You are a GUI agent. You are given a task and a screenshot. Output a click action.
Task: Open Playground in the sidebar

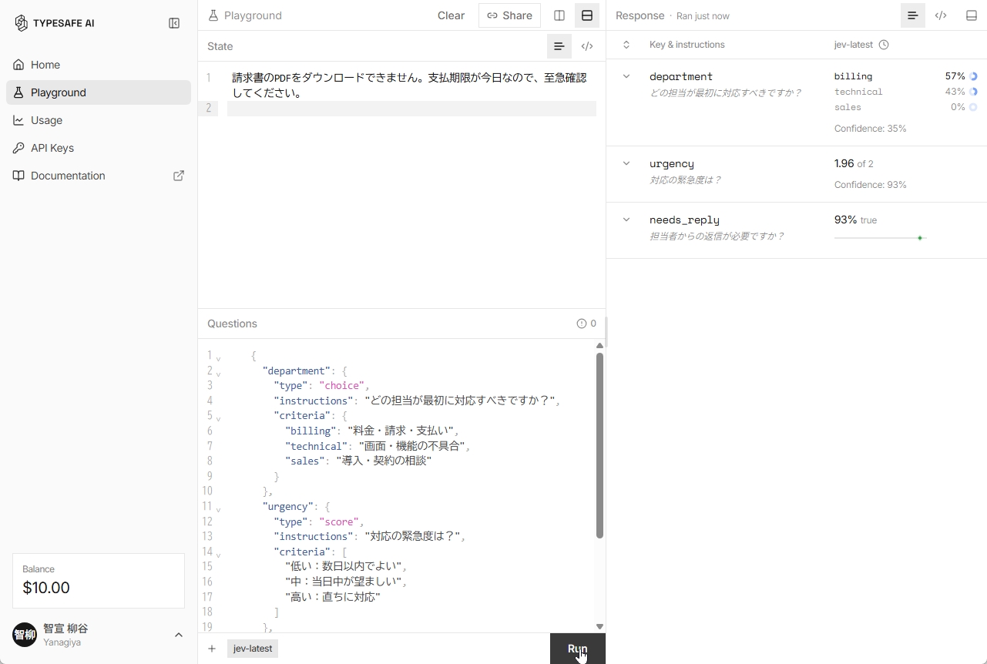(99, 92)
